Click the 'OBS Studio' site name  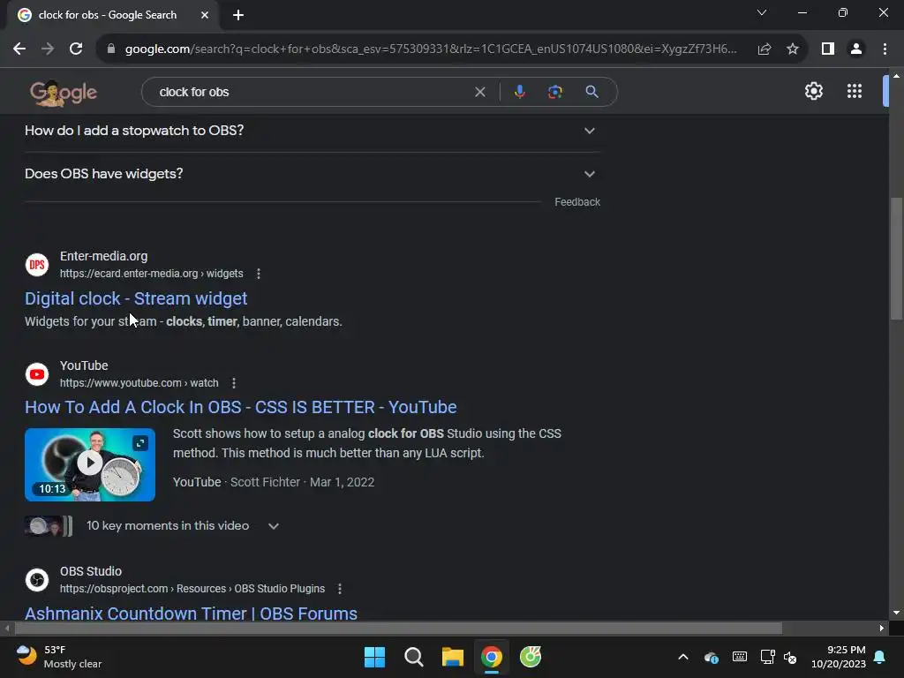(91, 571)
